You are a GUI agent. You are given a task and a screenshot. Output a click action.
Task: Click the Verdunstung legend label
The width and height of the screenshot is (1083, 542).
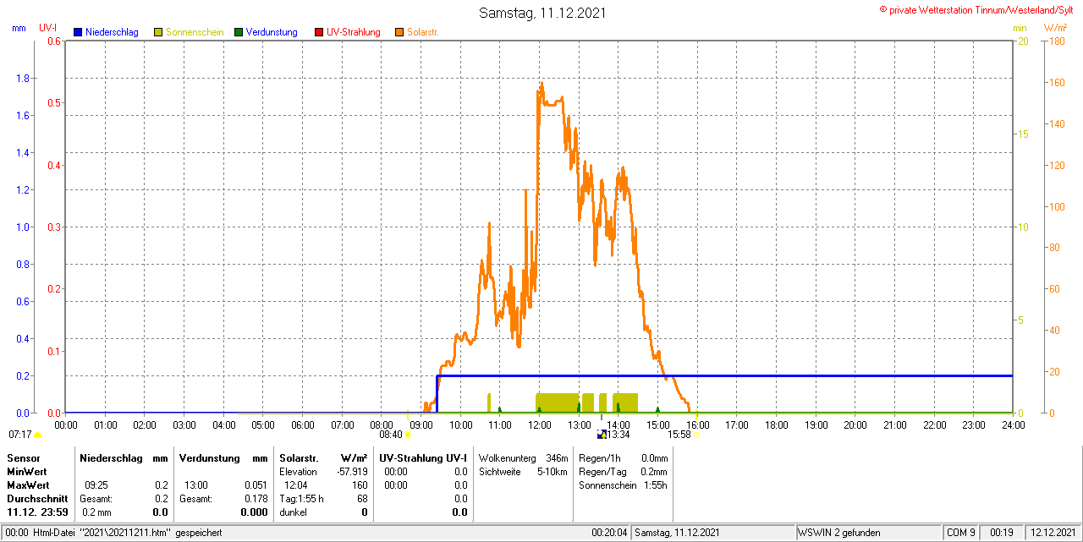(272, 32)
